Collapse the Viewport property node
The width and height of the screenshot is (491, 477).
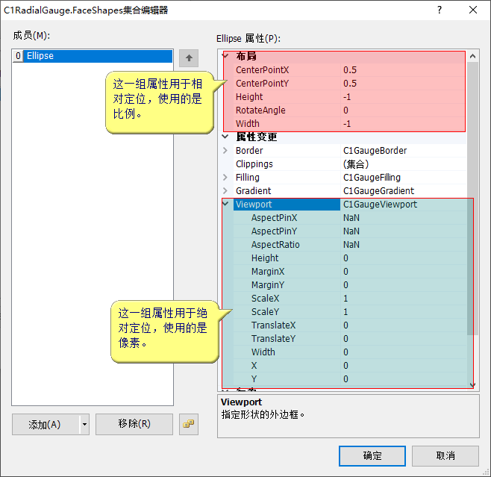[x=226, y=204]
